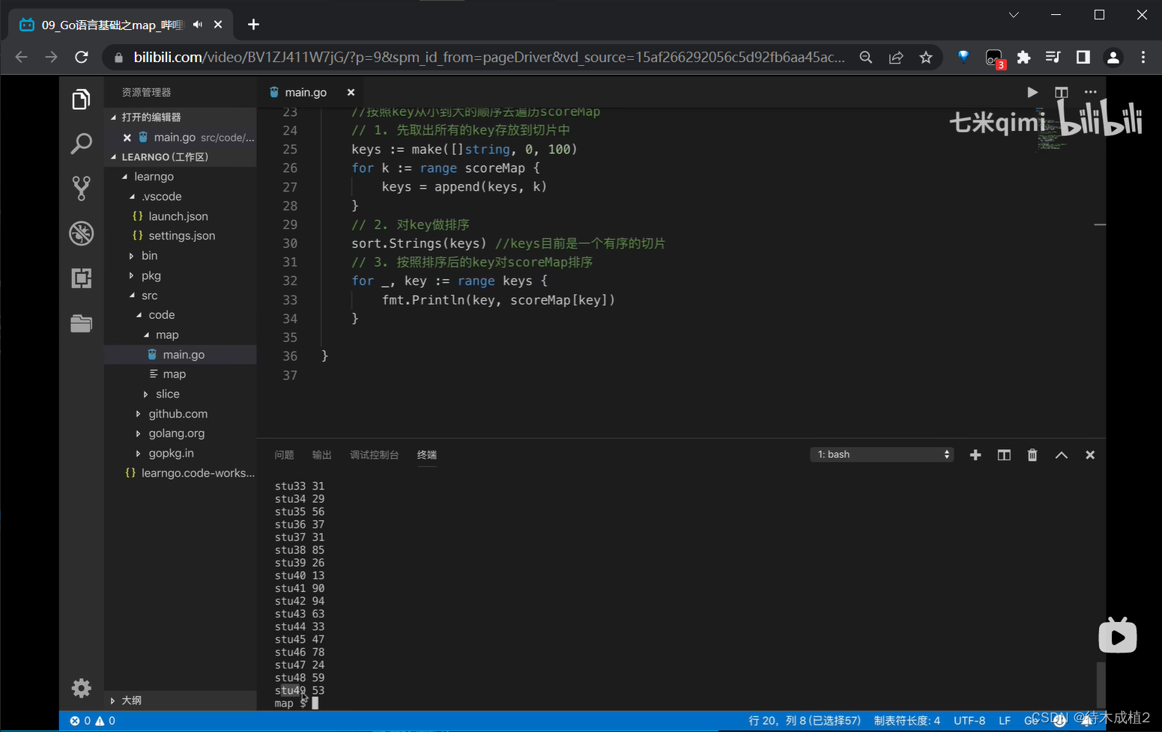Expand the 大纲 outline section
Screen dimensions: 1162x732
180,701
